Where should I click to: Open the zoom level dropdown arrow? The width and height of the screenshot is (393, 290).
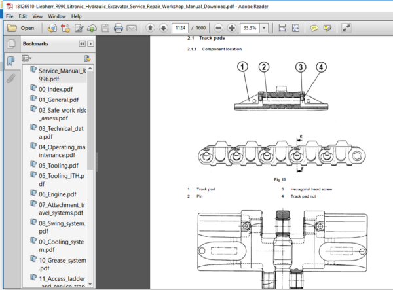[264, 27]
